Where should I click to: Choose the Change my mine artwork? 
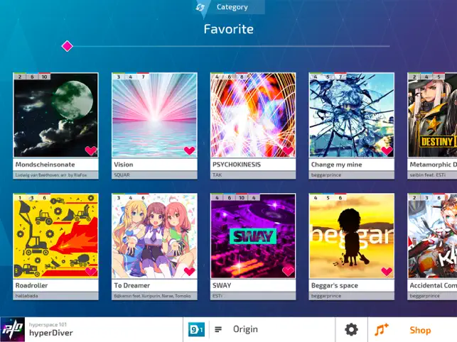tap(352, 115)
